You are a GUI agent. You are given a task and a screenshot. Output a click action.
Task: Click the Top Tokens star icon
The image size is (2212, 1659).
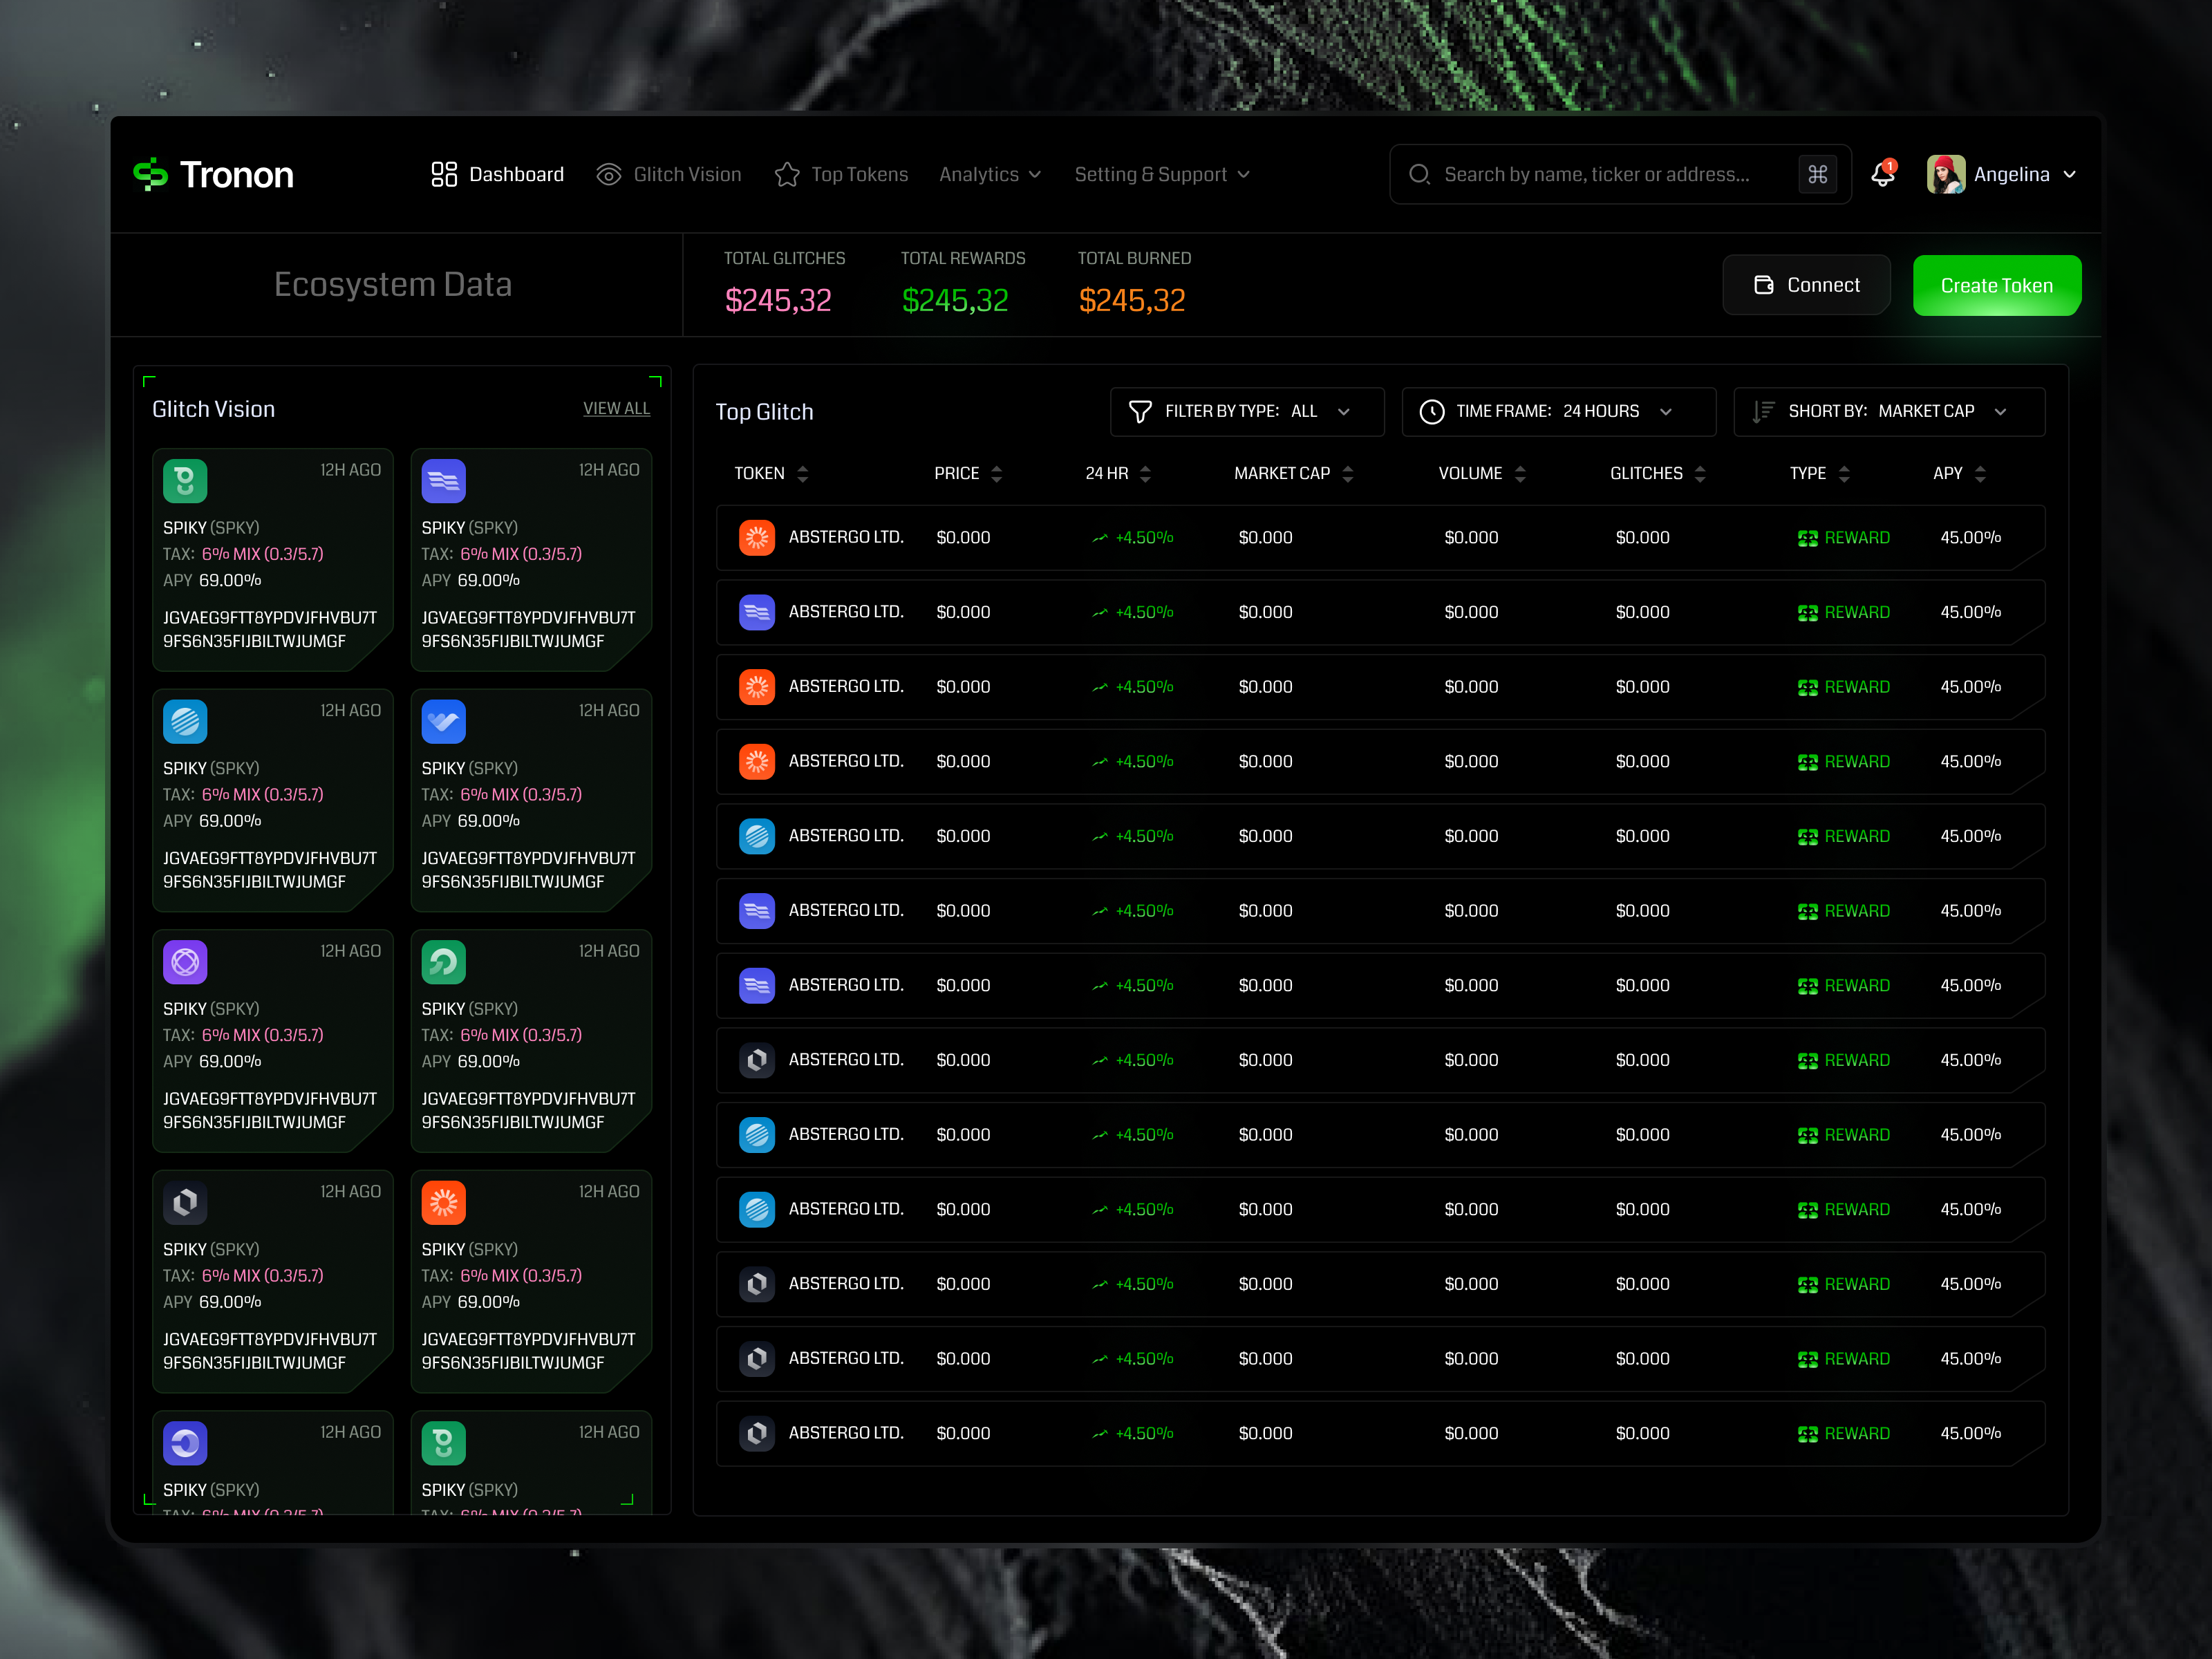[787, 174]
